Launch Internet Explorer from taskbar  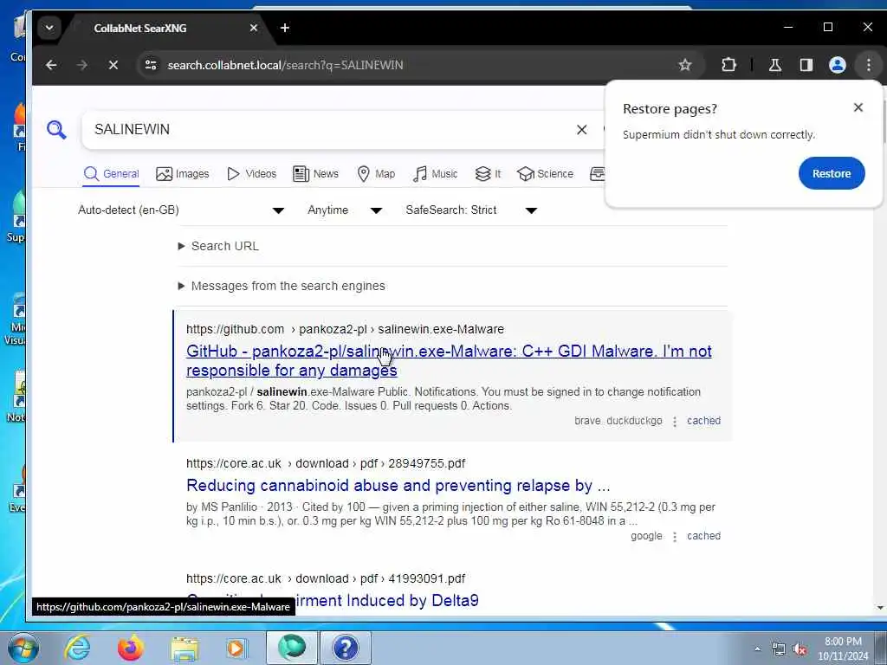(77, 648)
